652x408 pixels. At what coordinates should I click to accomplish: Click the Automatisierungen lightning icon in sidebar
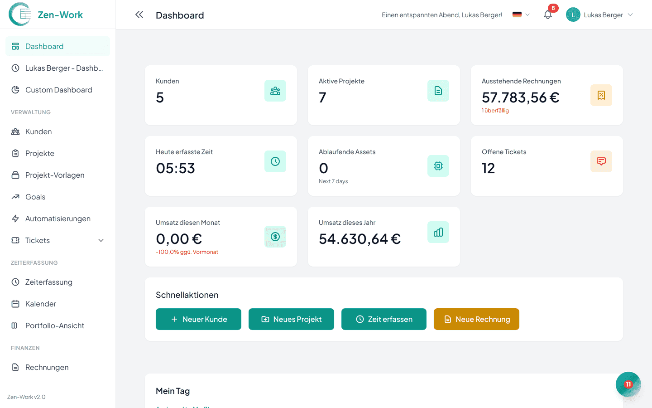[x=15, y=219]
